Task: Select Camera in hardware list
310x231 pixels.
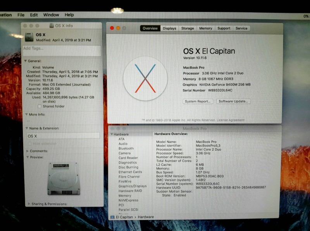Action: 124,153
